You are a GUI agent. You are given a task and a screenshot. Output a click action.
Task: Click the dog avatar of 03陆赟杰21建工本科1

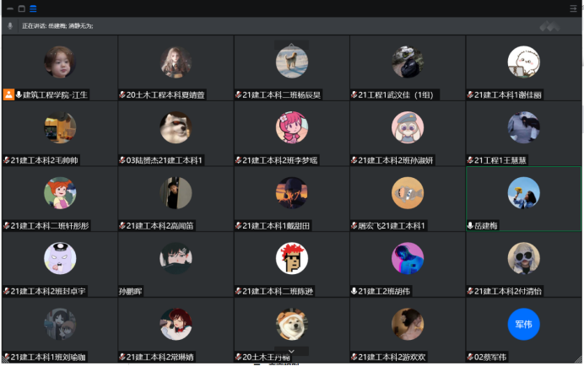[176, 127]
